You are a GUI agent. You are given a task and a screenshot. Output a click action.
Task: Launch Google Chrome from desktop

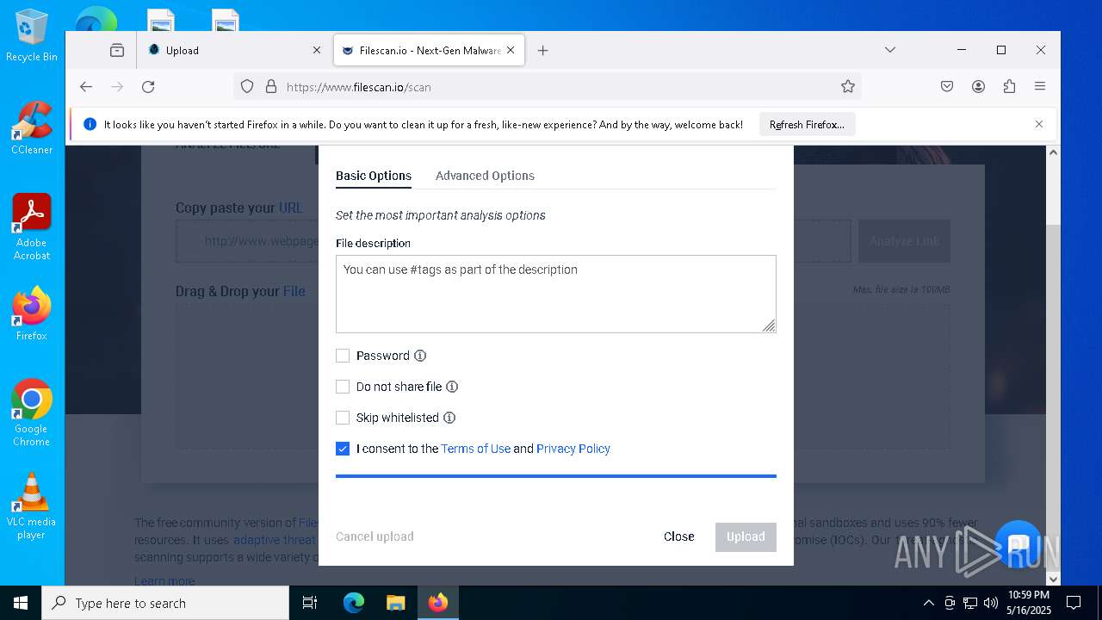point(31,412)
